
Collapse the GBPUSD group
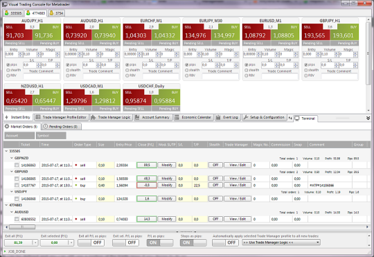tap(12, 172)
